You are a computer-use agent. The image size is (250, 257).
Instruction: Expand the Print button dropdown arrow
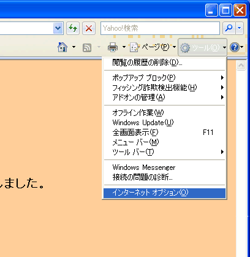click(124, 47)
